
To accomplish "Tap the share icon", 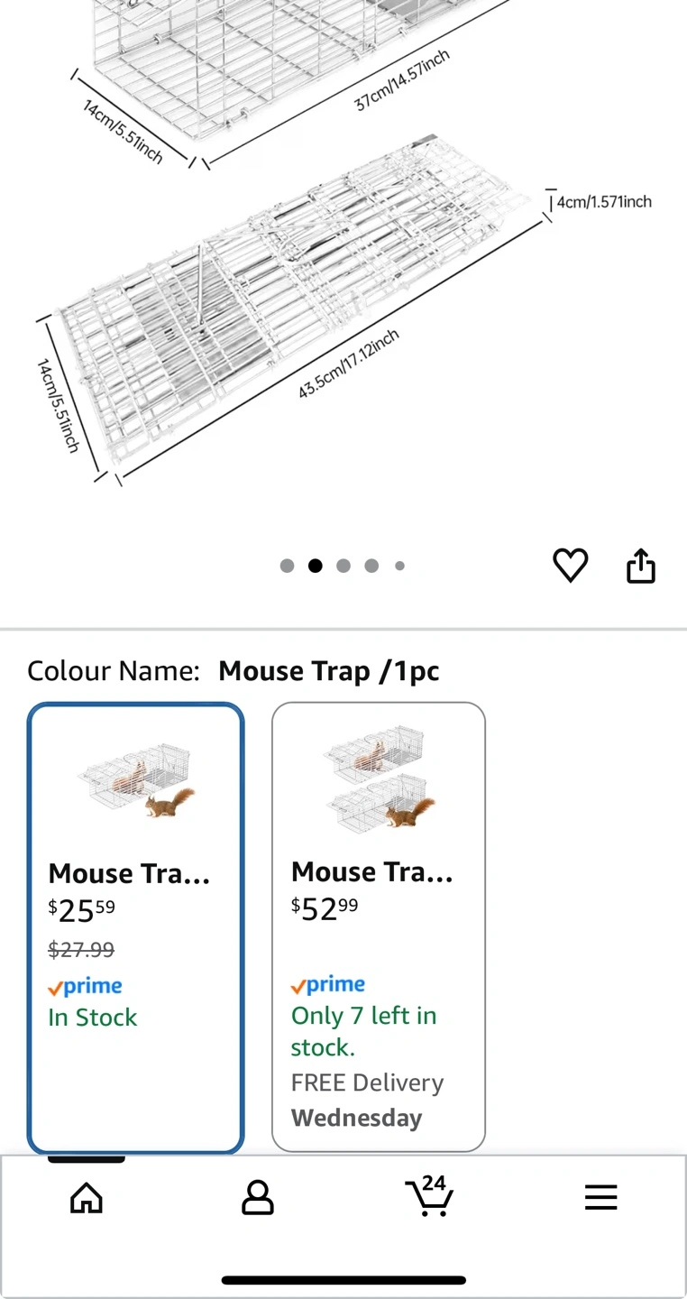I will coord(641,566).
